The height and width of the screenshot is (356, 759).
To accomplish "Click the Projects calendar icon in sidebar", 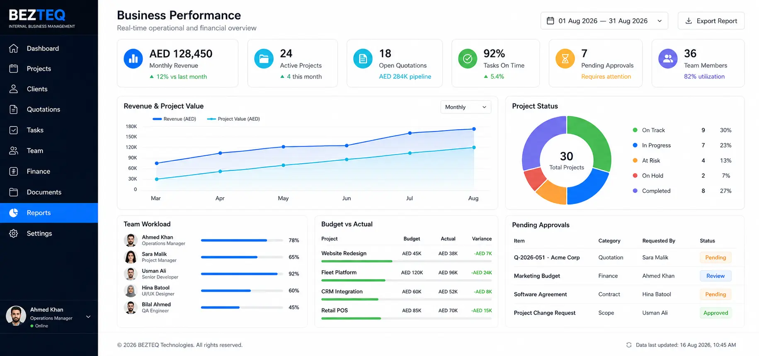I will 14,69.
